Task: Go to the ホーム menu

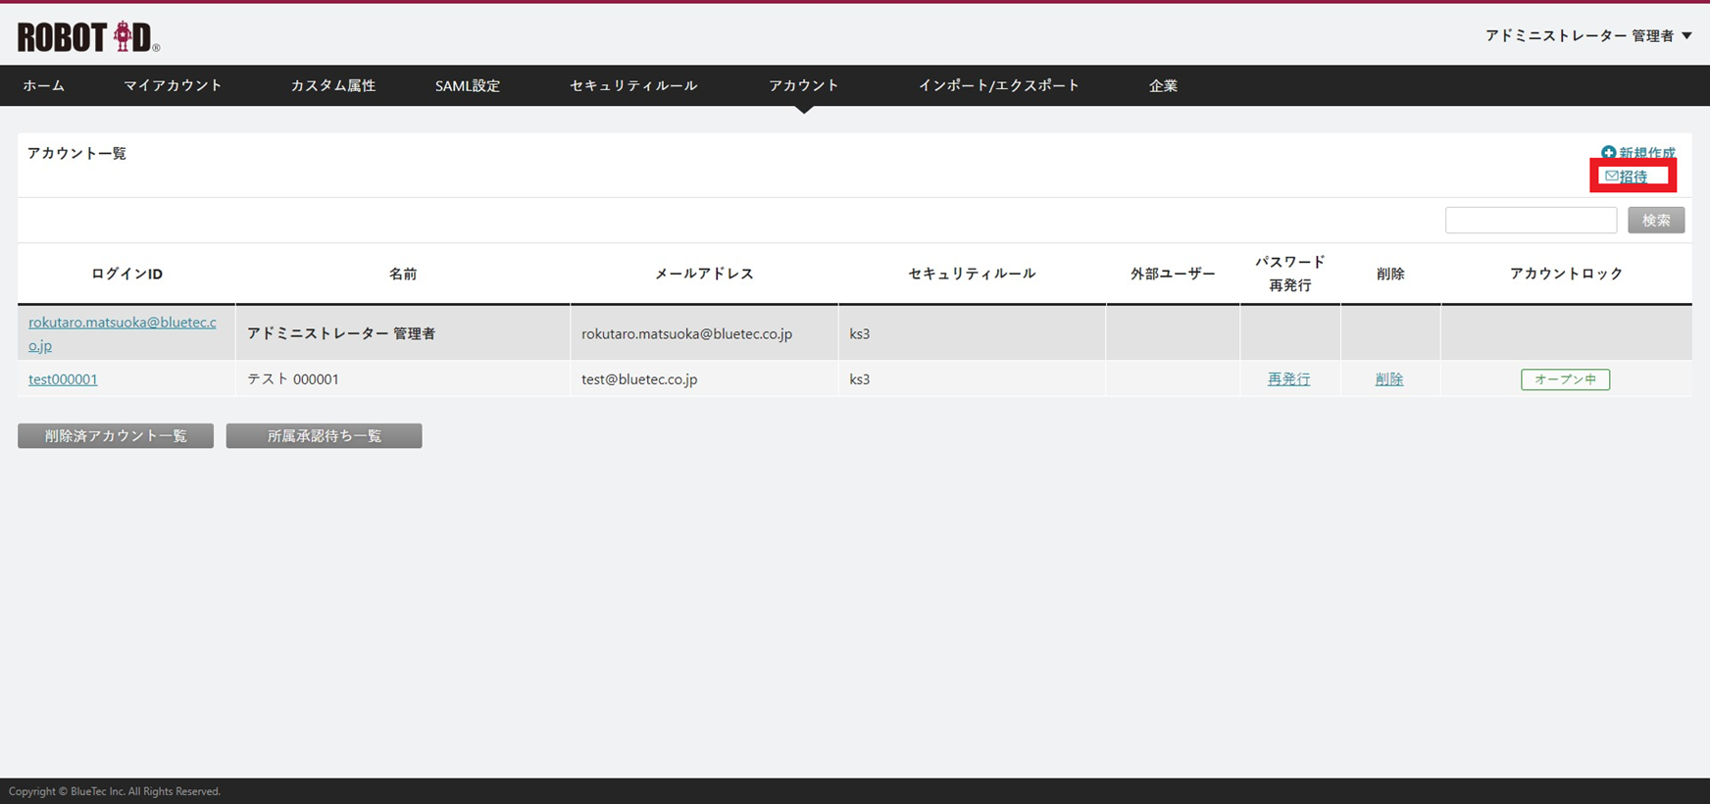Action: pos(44,86)
